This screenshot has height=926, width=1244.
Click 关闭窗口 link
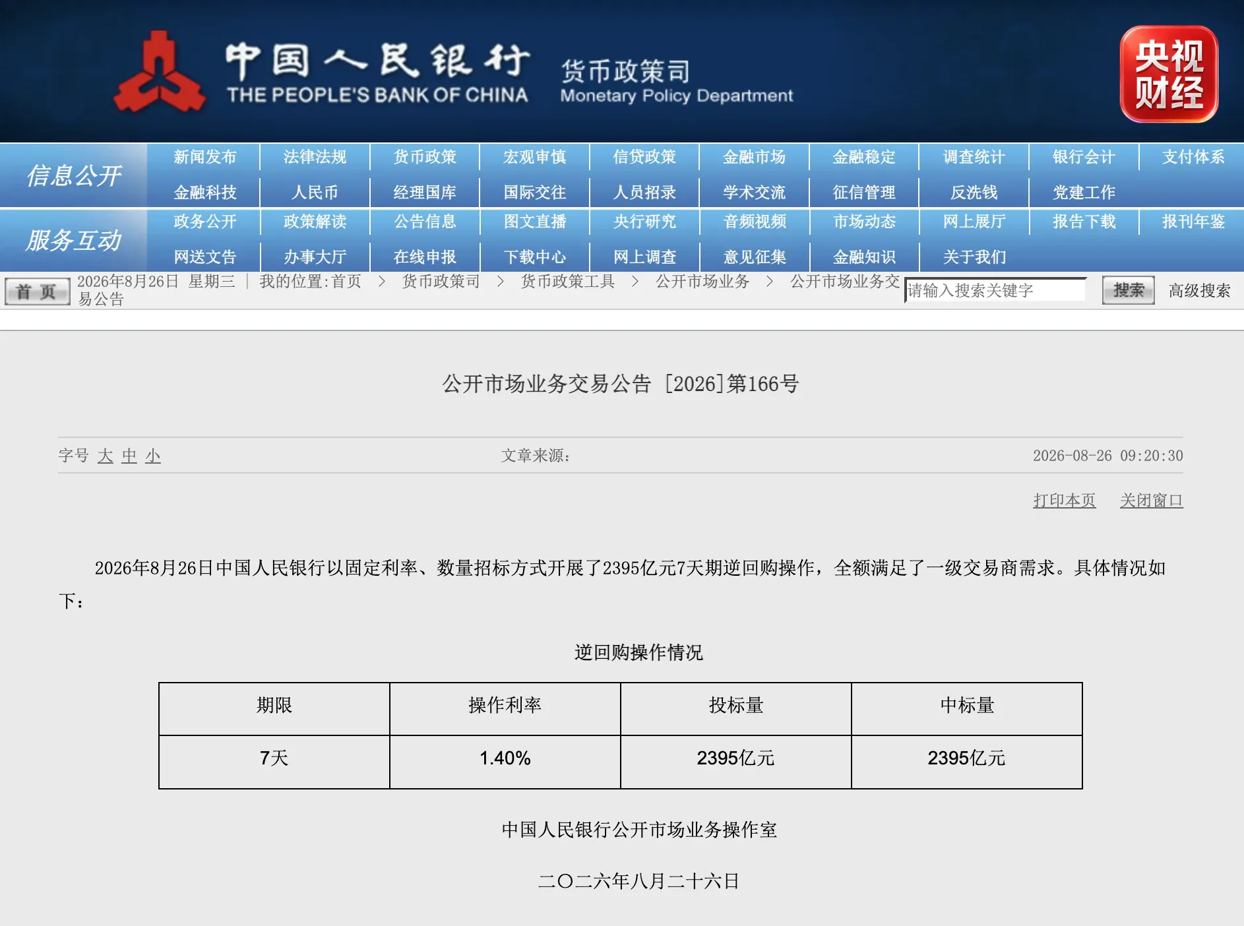pyautogui.click(x=1151, y=501)
